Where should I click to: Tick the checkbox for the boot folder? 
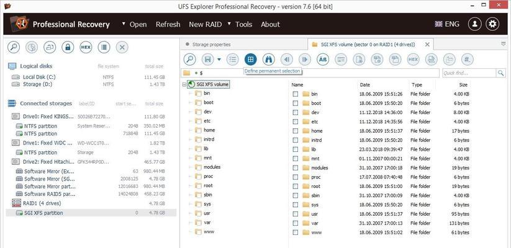296,103
